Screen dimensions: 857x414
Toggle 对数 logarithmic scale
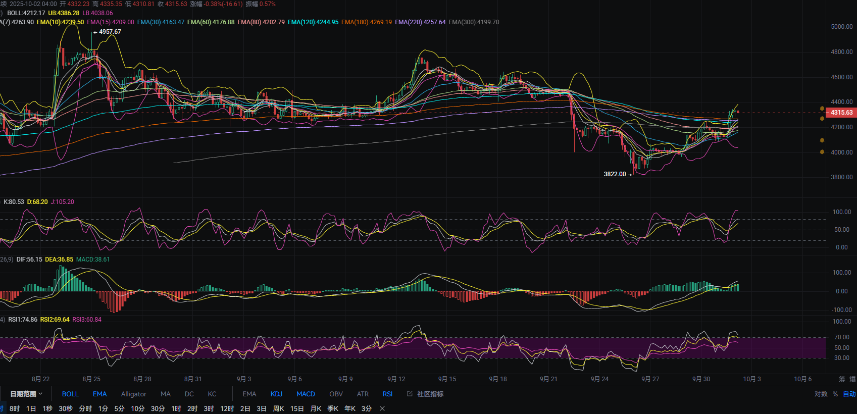click(x=821, y=394)
